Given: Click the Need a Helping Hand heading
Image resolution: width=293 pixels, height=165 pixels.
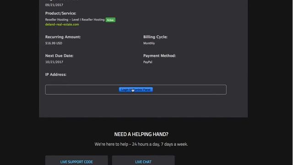Looking at the screenshot, I should coord(141,134).
